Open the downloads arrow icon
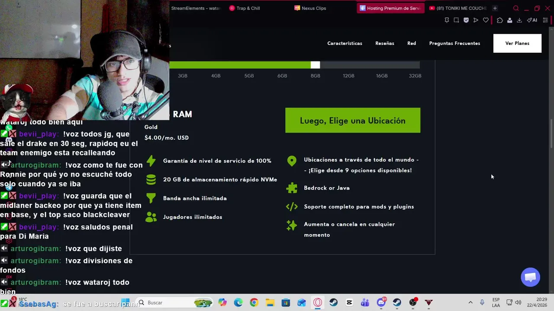 (519, 20)
